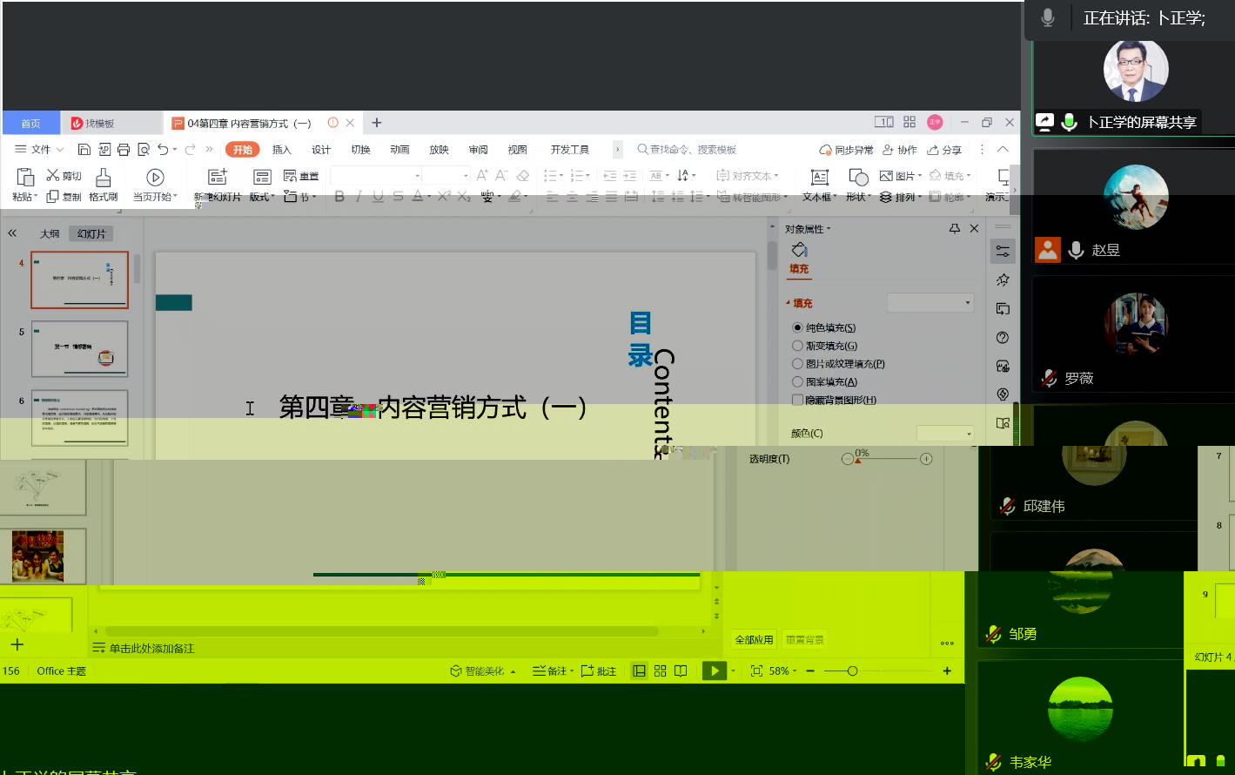Play the slideshow from status bar
1235x775 pixels.
(714, 671)
